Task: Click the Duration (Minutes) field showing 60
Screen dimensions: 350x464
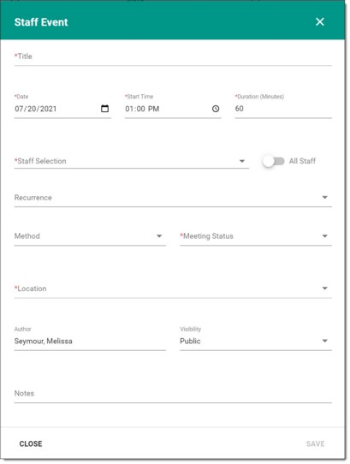Action: coord(283,109)
